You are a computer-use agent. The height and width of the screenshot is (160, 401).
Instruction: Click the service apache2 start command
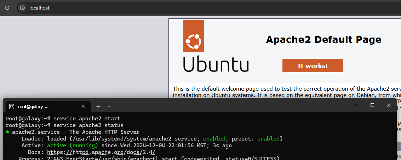pos(87,119)
